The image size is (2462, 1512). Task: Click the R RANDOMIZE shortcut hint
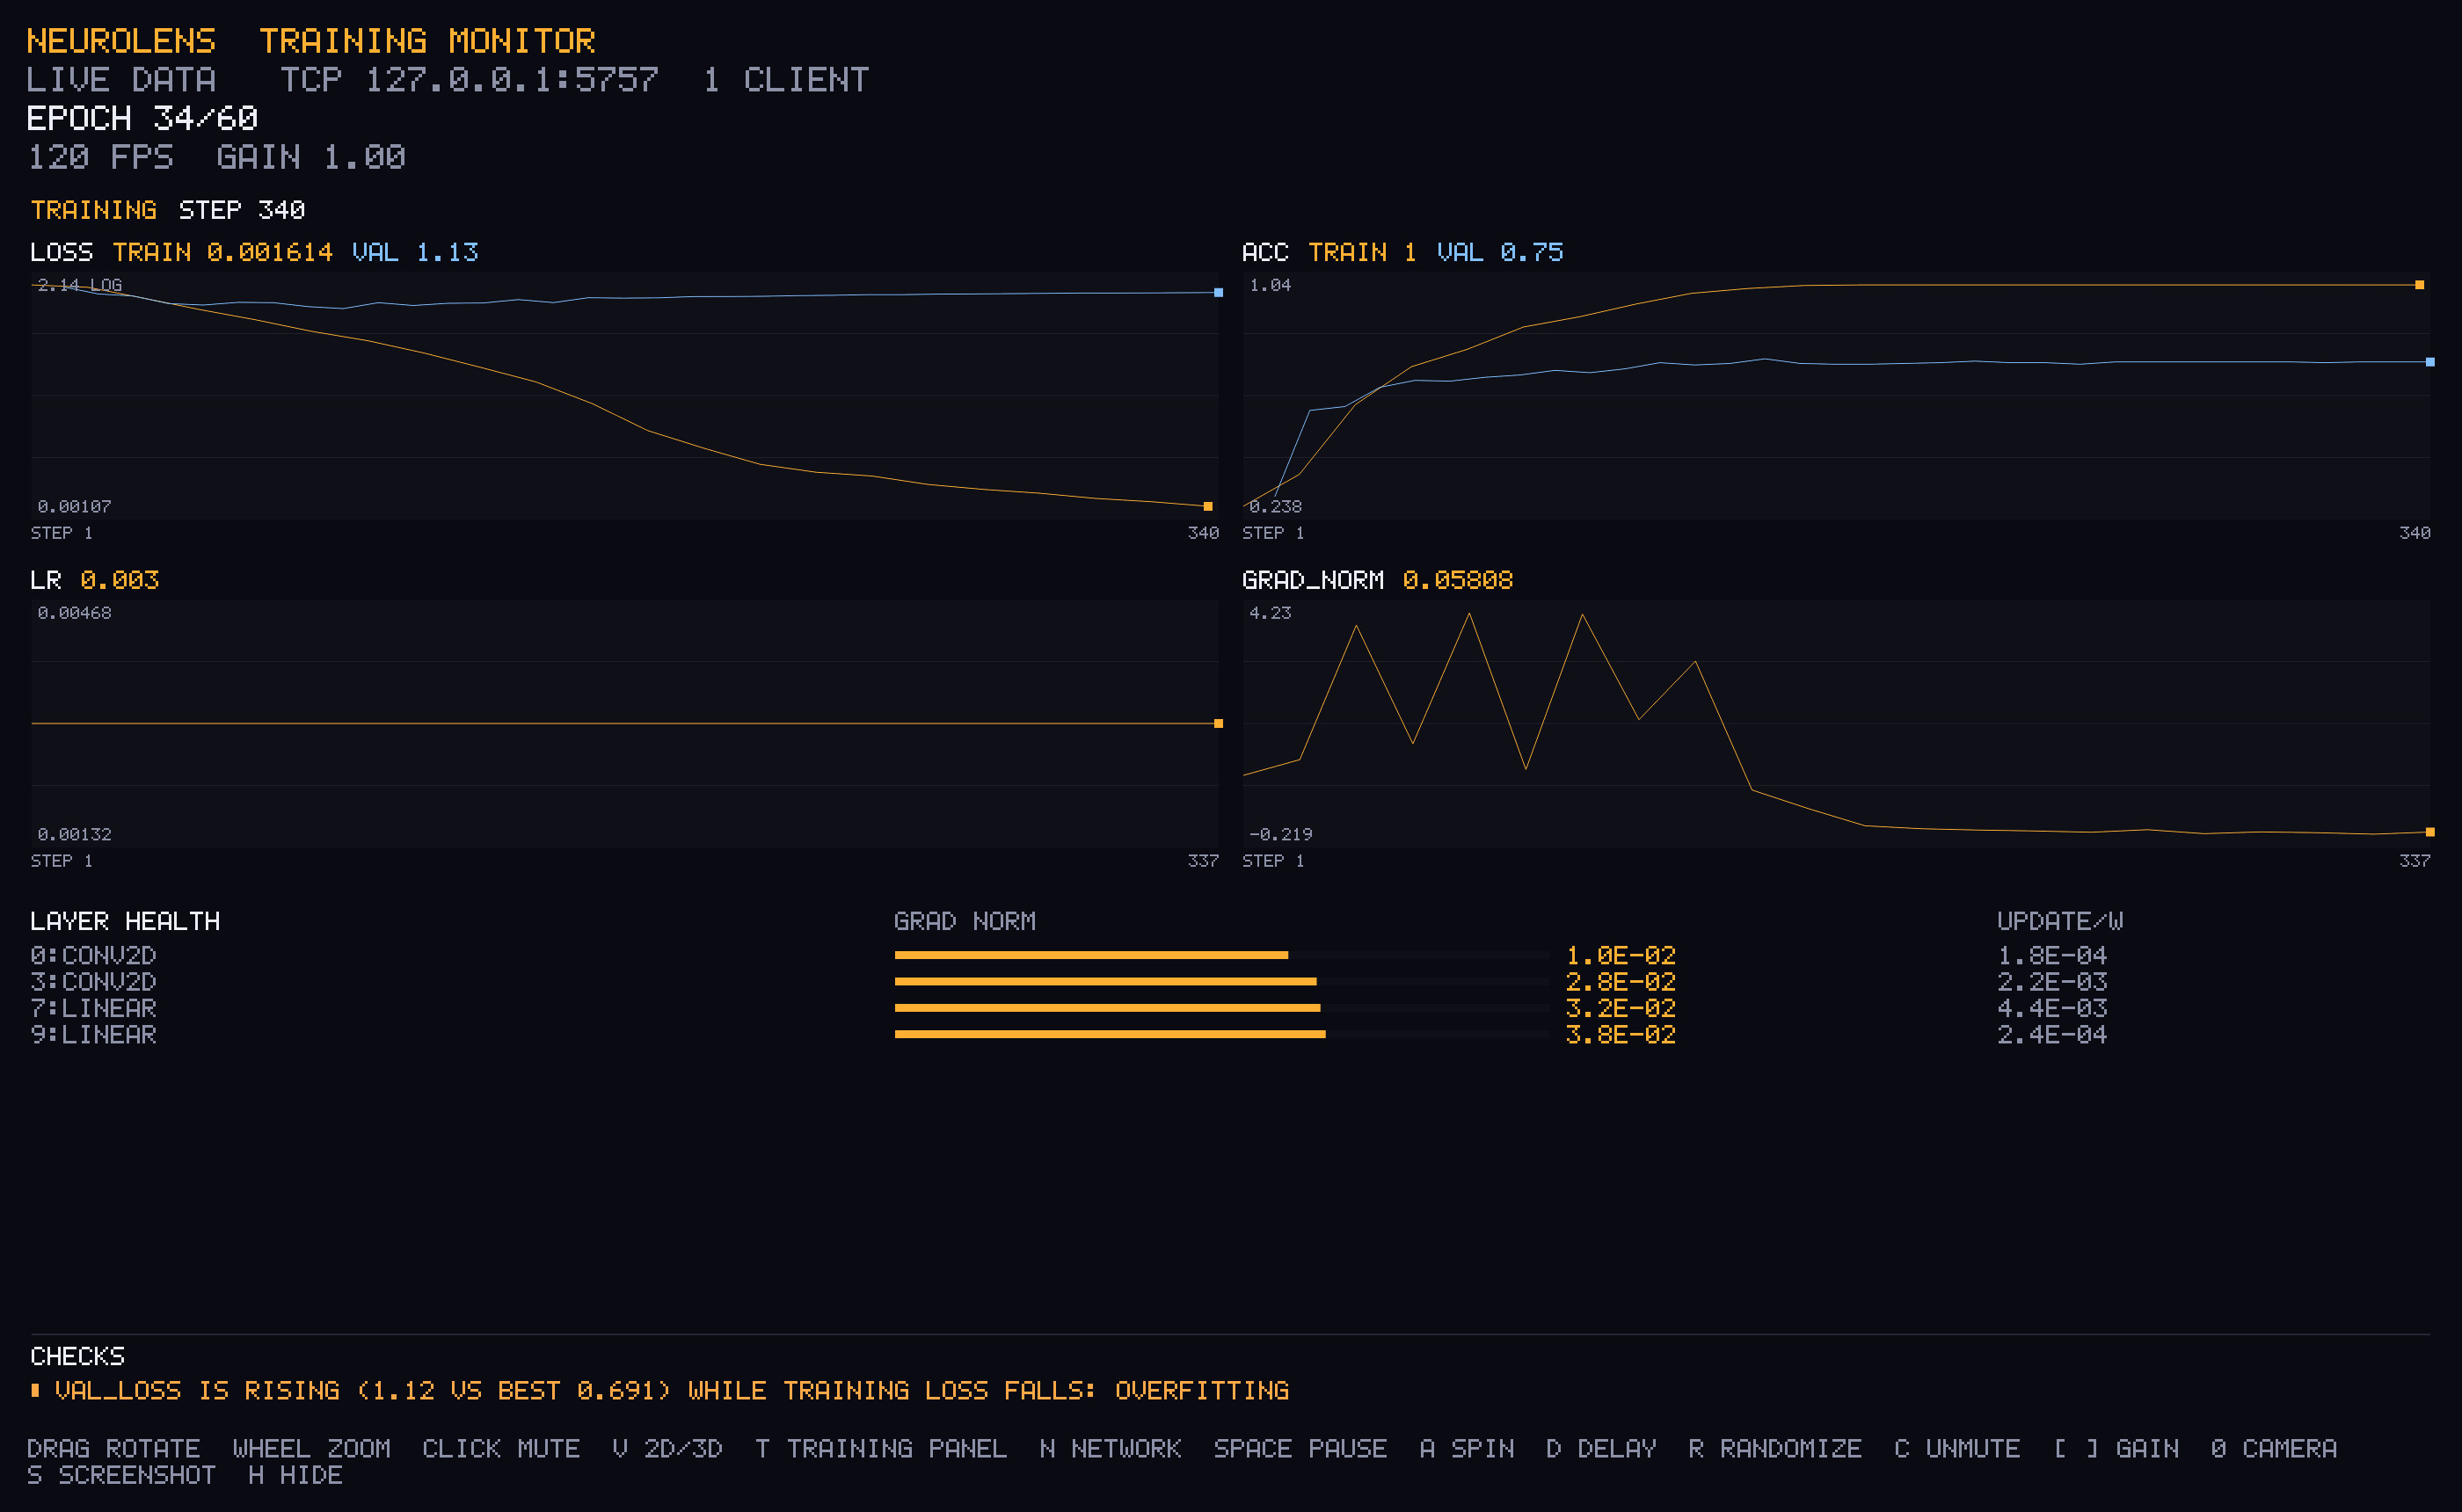click(1775, 1448)
